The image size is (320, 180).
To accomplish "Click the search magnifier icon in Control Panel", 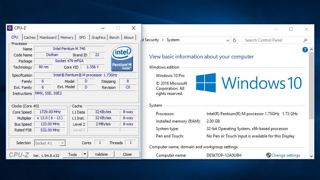I will click(x=305, y=40).
